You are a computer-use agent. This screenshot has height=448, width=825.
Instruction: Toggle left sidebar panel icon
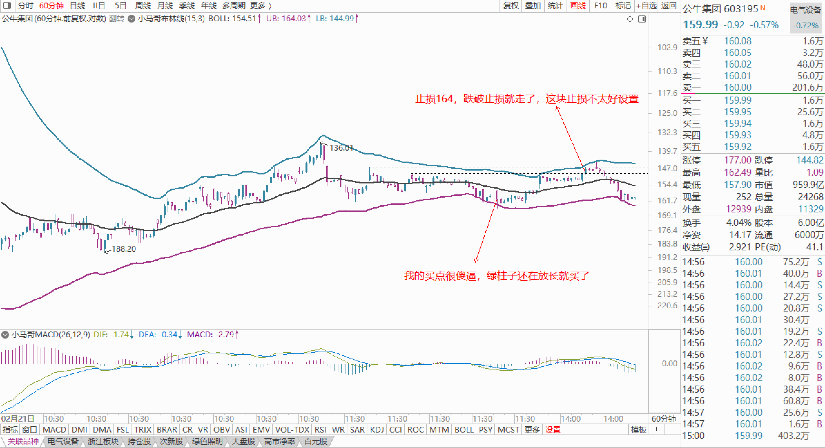pos(7,5)
